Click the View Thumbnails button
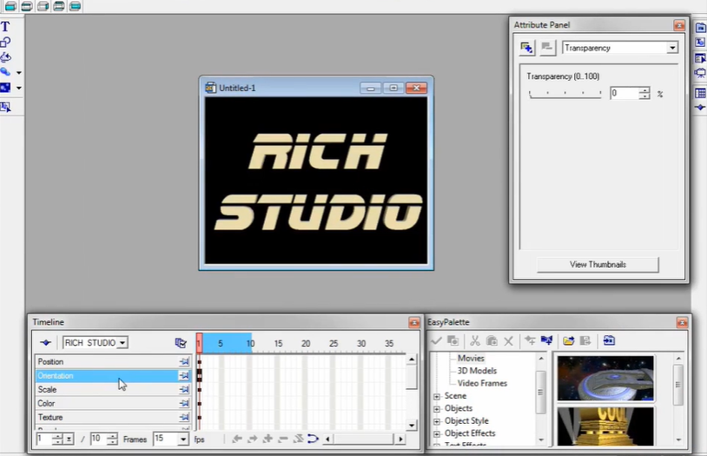Image resolution: width=707 pixels, height=456 pixels. (x=598, y=264)
